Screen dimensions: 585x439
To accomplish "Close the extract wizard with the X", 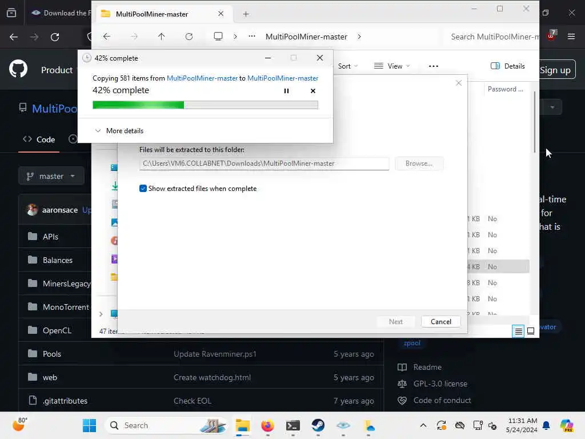I will [459, 83].
